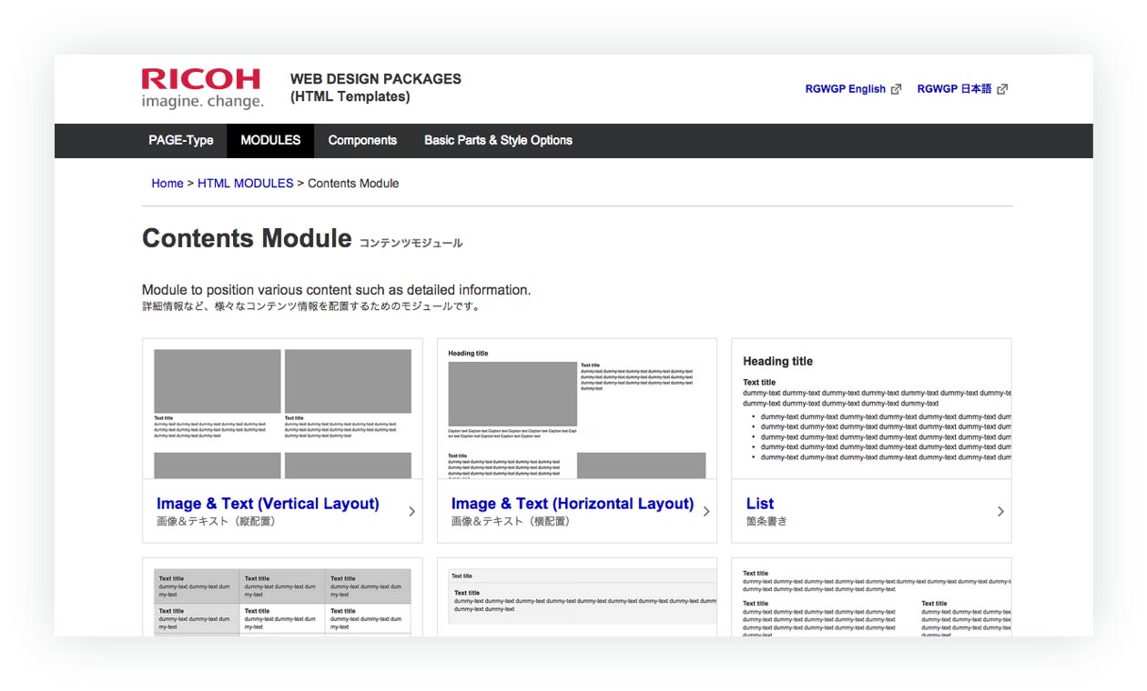Viewport: 1147px width, 691px height.
Task: Open the Components navigation item
Action: (362, 140)
